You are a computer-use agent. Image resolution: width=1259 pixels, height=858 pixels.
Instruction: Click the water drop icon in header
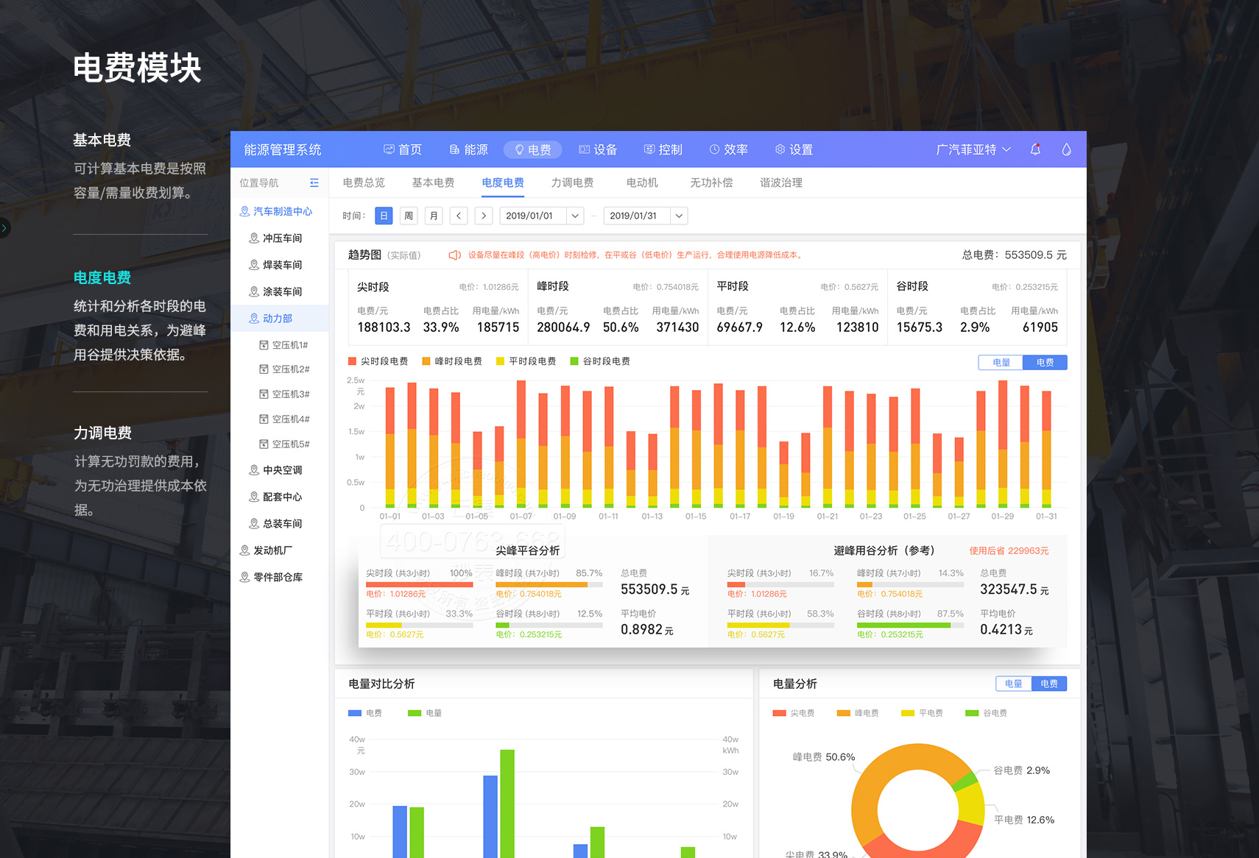coord(1066,149)
